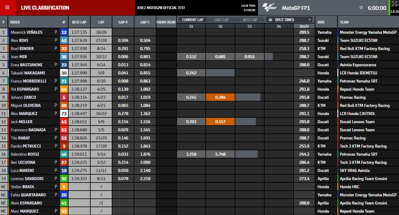Click Pol Espargaro number 44 badge
The image size is (399, 215).
pyautogui.click(x=64, y=89)
